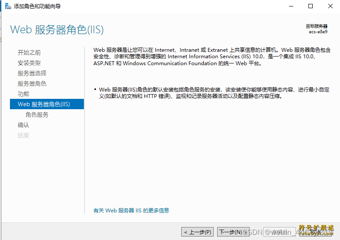Minimize the wizard window
The width and height of the screenshot is (340, 240).
click(x=291, y=6)
